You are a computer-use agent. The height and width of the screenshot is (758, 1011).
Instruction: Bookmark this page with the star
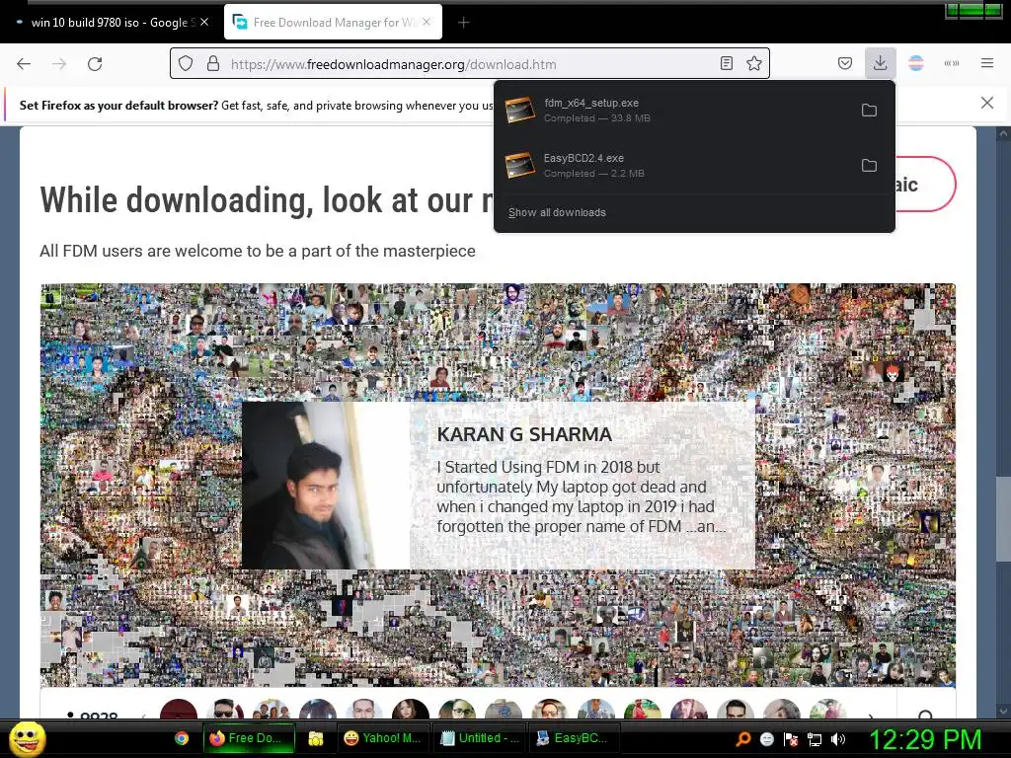tap(753, 63)
